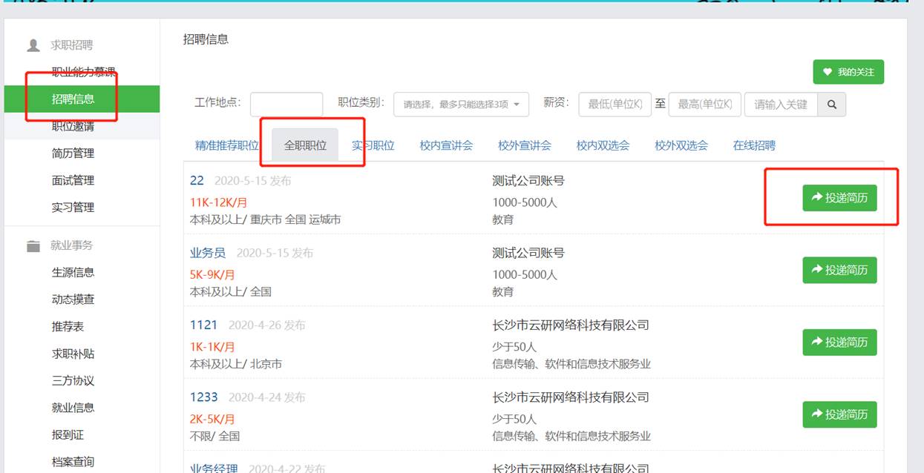Click 投递简历 for job 1121
This screenshot has width=924, height=473.
839,342
